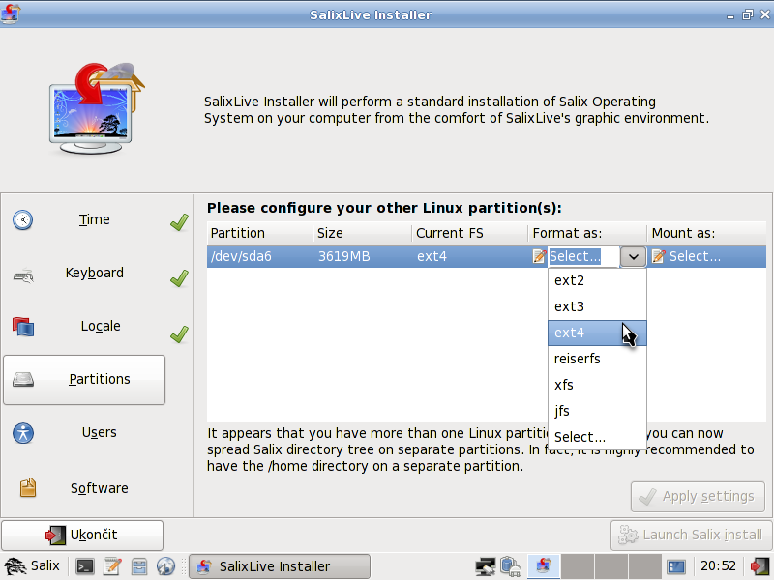Click the Keyboard icon in sidebar

click(23, 275)
